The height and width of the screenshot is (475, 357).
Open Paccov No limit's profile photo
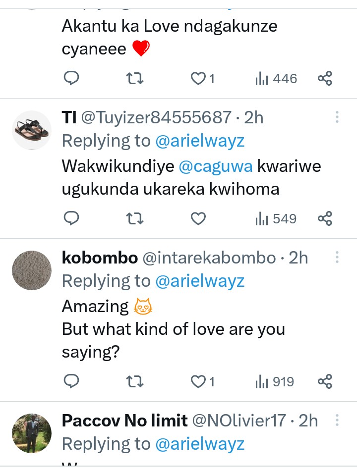(x=32, y=433)
